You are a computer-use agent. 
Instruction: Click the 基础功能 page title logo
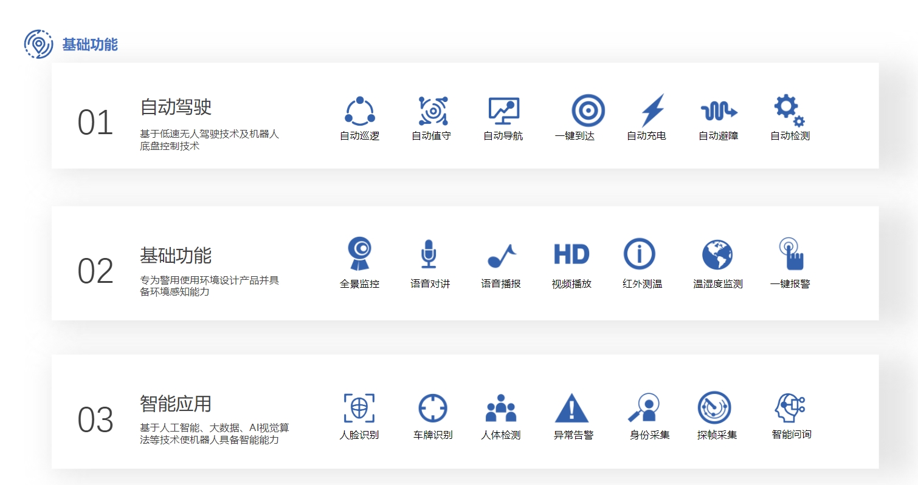coord(38,44)
